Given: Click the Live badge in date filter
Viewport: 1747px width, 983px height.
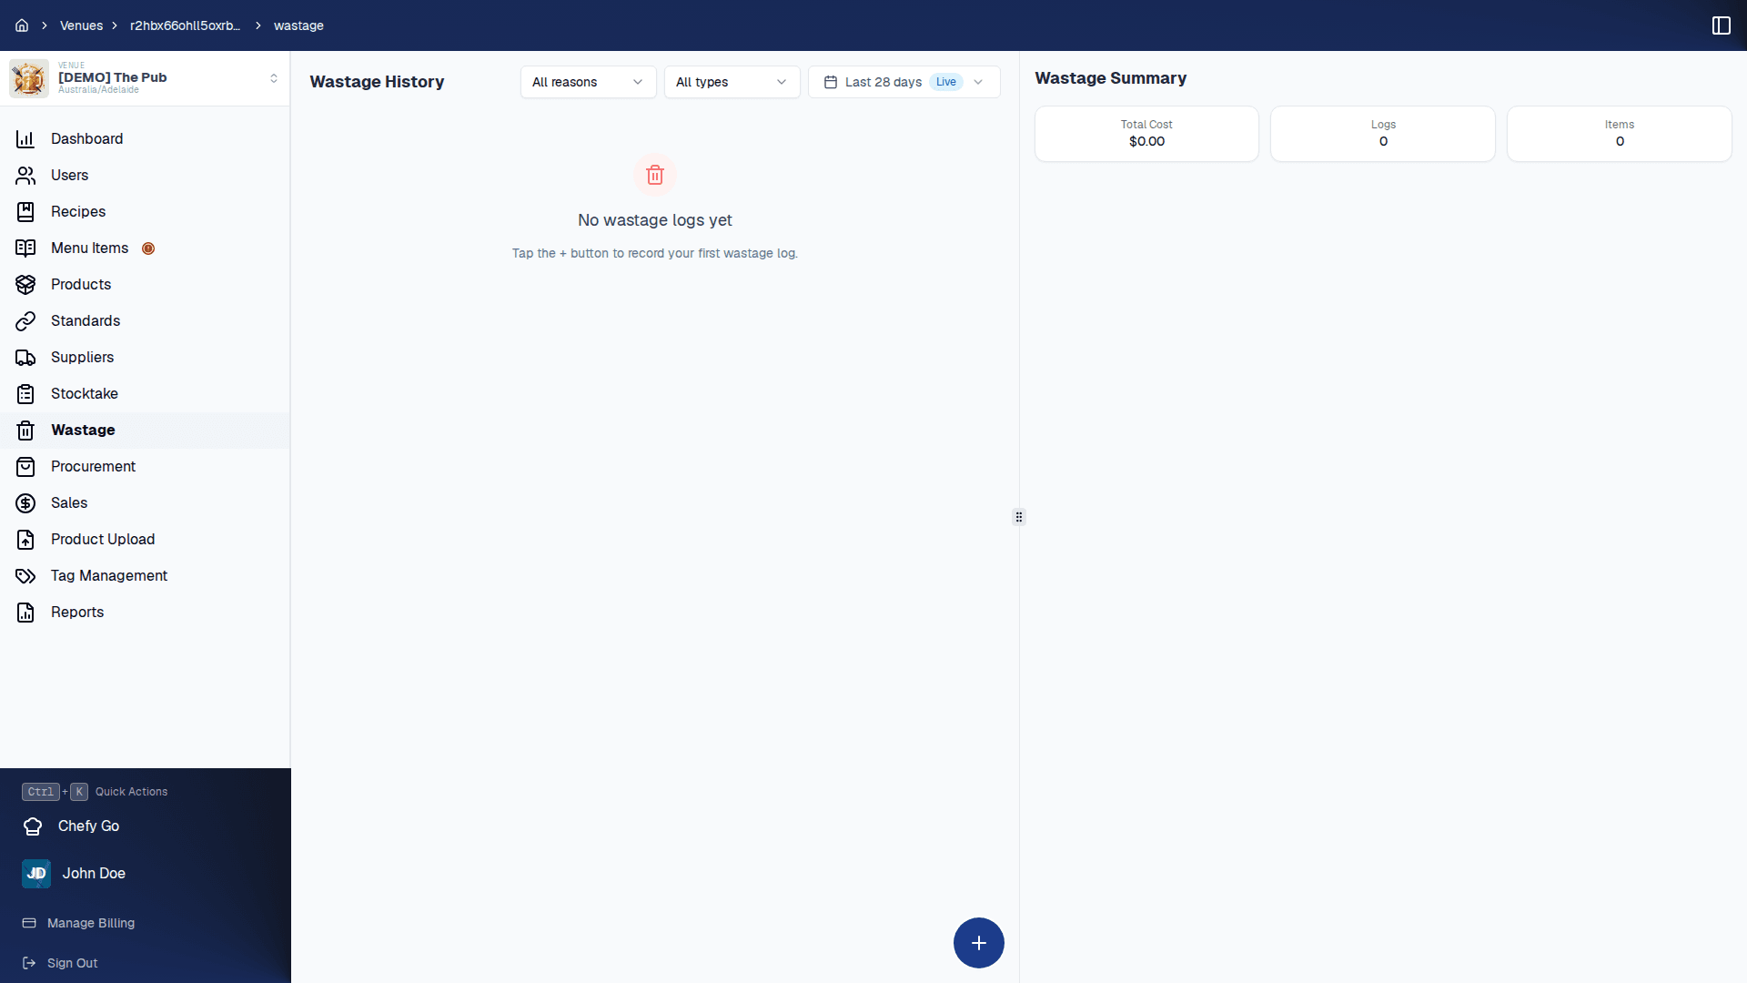Looking at the screenshot, I should pos(946,82).
